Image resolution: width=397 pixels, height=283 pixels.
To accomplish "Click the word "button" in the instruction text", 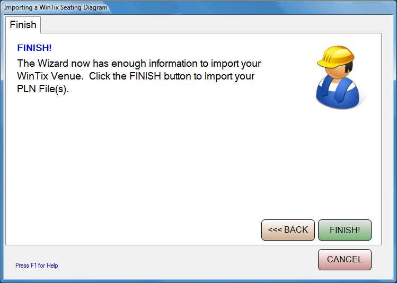I will pos(178,76).
